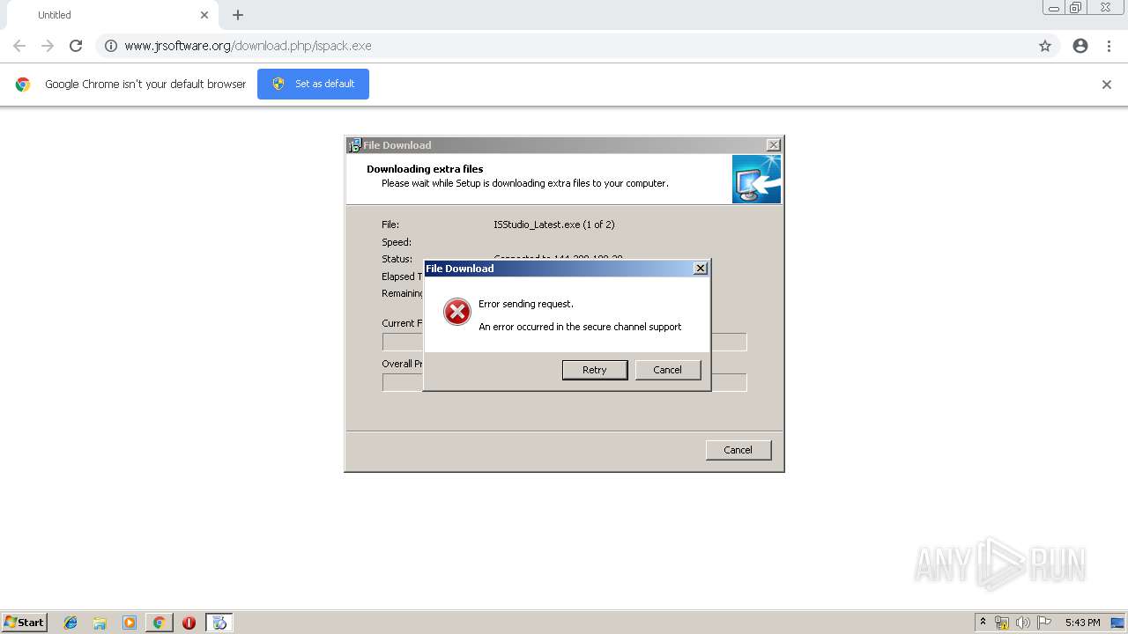Close the File Download error dialog
1128x634 pixels.
(x=701, y=269)
